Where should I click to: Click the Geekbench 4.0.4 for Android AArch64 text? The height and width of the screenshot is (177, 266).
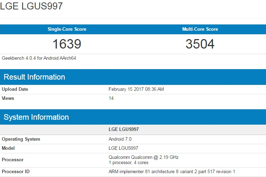pyautogui.click(x=39, y=58)
